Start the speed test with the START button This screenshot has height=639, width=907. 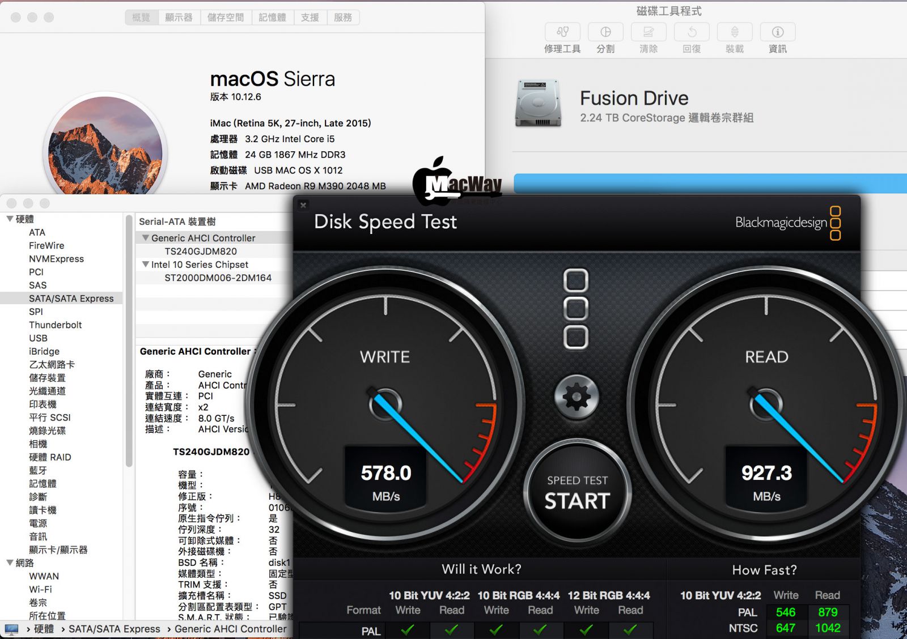click(577, 492)
